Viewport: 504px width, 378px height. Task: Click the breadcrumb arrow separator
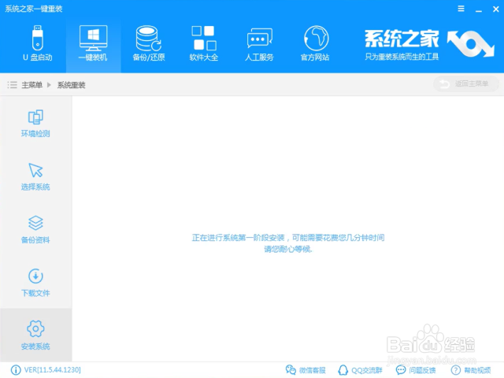click(49, 85)
